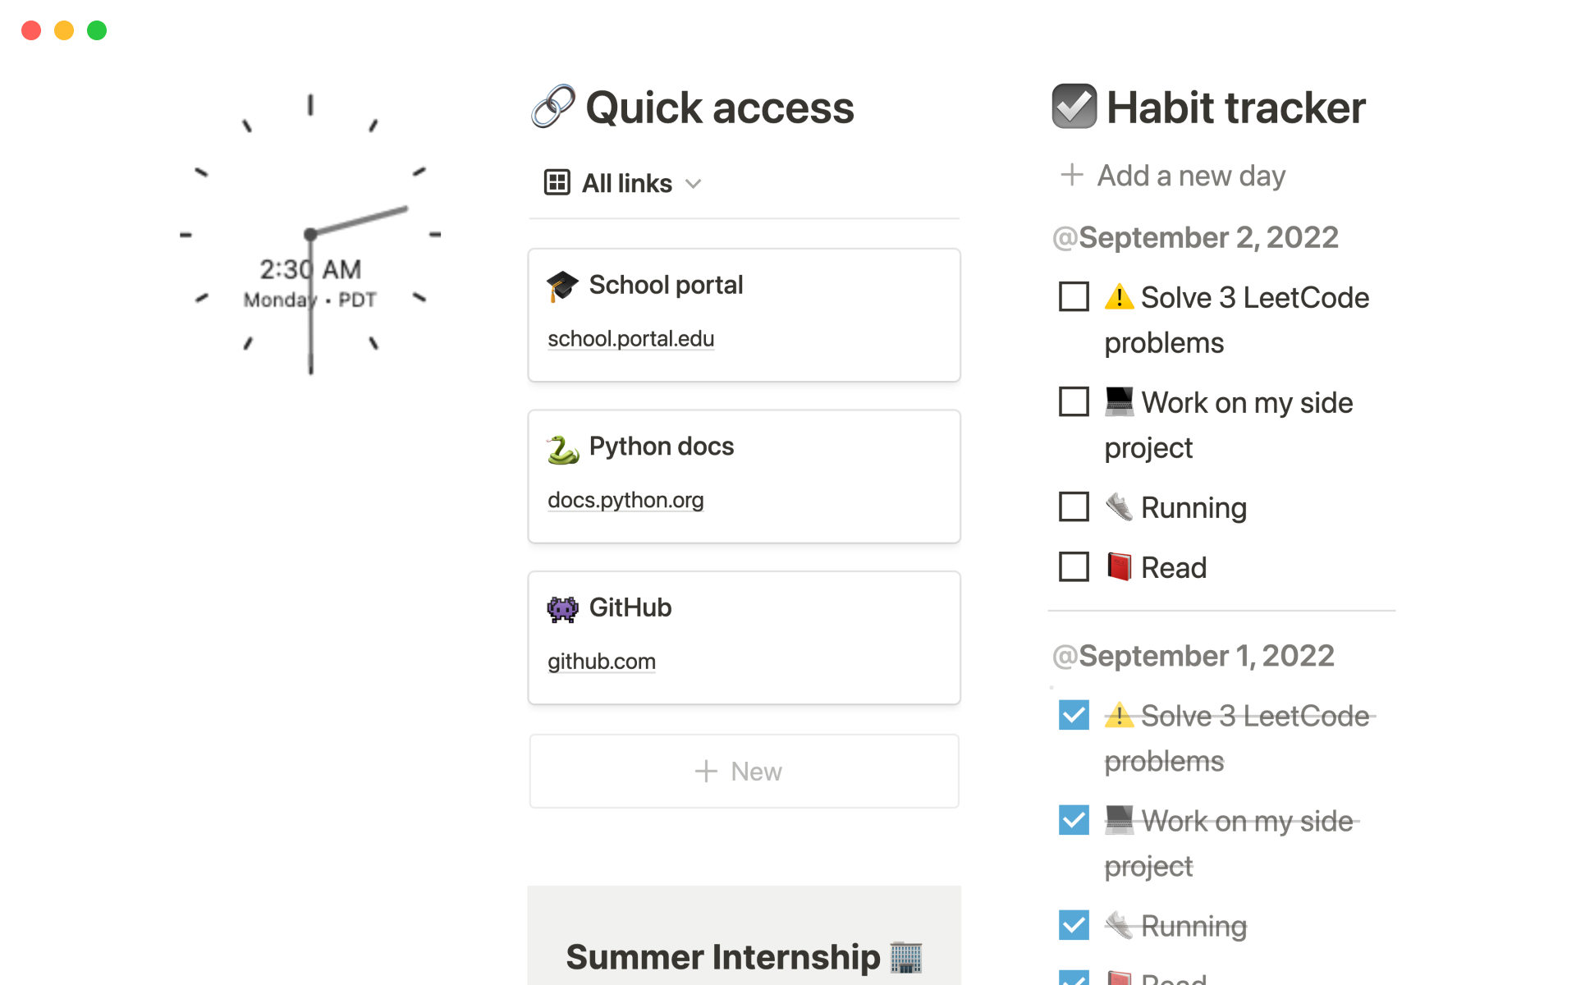Add a New quick access link card
Screen dimensions: 1576x985
(744, 772)
